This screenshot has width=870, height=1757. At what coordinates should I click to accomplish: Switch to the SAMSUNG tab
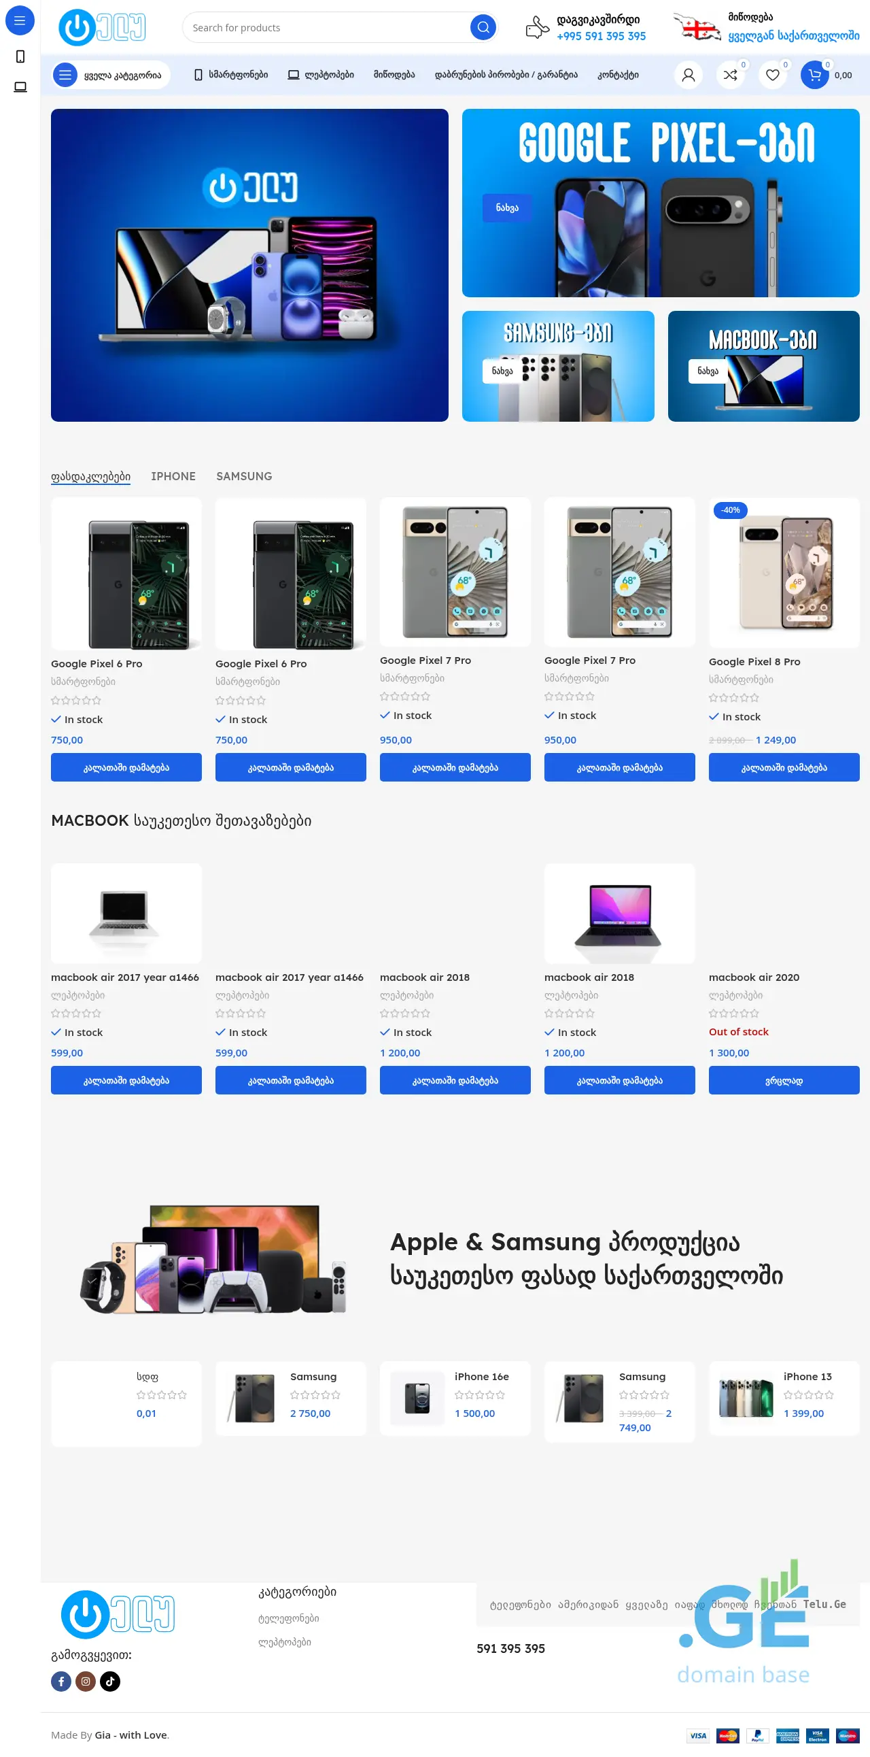pos(244,476)
